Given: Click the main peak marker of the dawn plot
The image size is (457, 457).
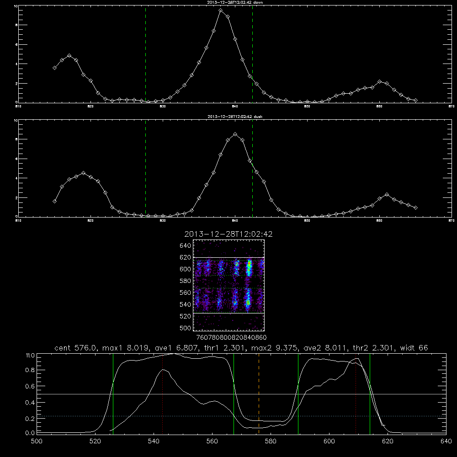Looking at the screenshot, I should click(x=221, y=11).
